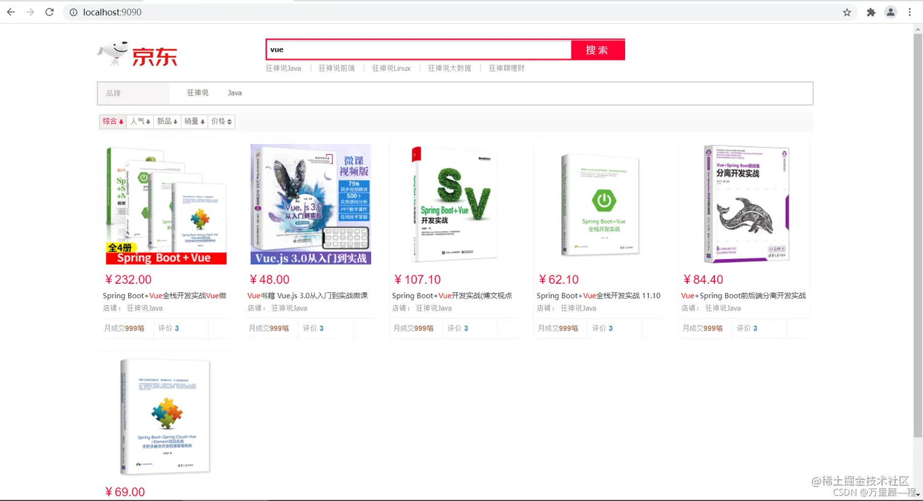This screenshot has height=501, width=923.
Task: Open 评价 3 reviews of the ¥84.40 book
Action: [x=747, y=328]
